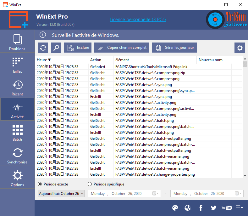Viewport: 248px width, 216px height.
Task: Open the Batch sidebar section
Action: [x=17, y=132]
